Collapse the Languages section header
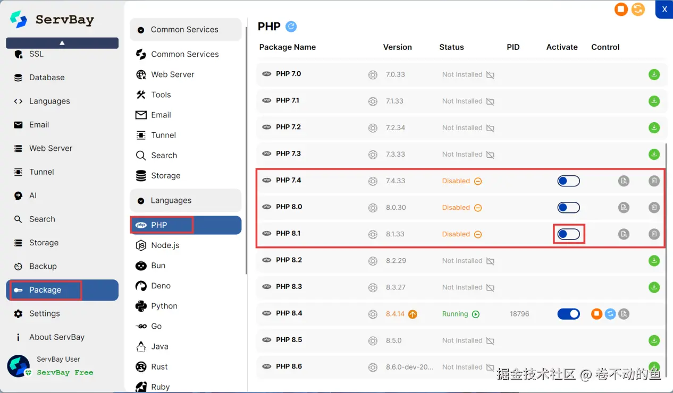This screenshot has width=673, height=393. point(186,200)
